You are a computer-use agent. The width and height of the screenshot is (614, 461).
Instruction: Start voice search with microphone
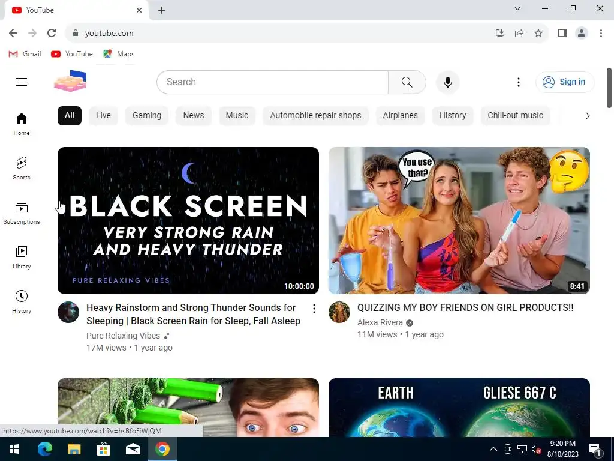coord(447,82)
